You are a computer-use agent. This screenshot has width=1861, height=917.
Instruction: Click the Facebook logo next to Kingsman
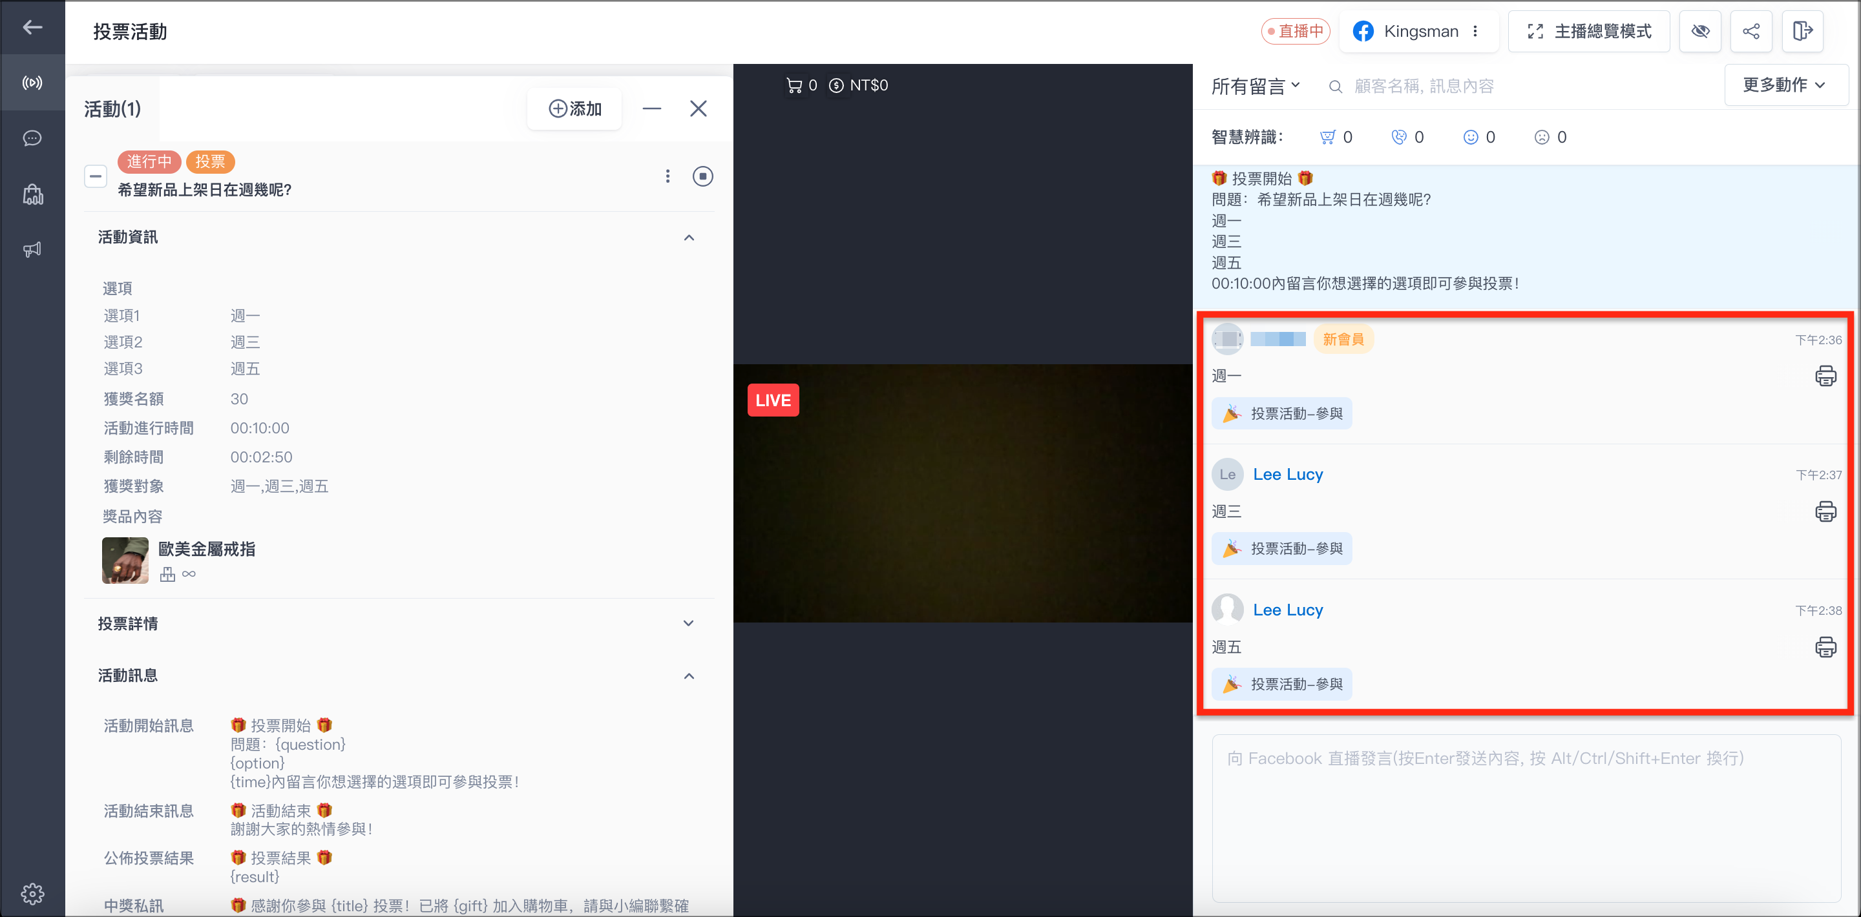pyautogui.click(x=1363, y=31)
